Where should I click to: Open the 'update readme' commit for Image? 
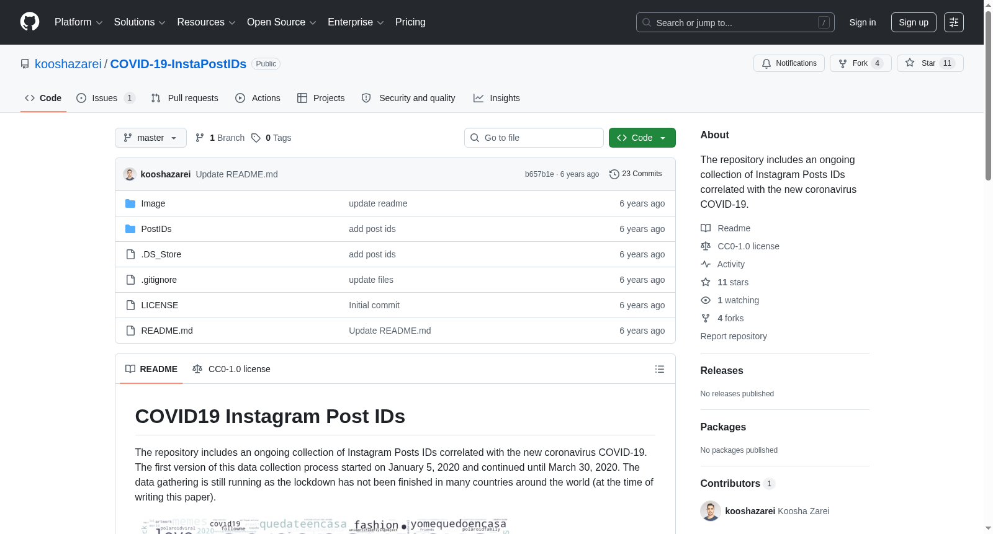378,203
